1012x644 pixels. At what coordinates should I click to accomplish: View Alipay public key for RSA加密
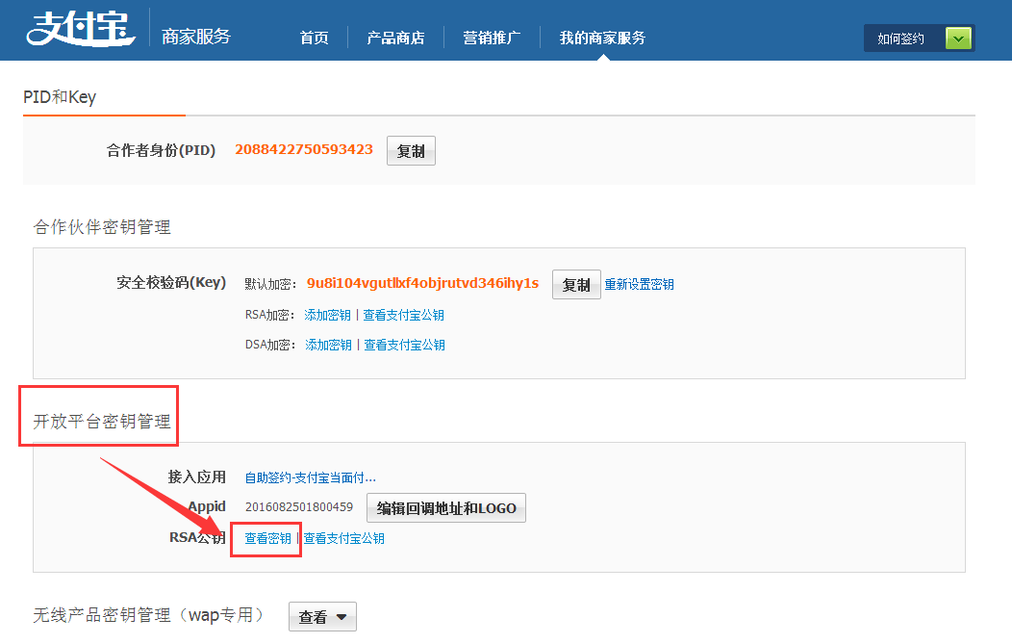click(403, 315)
